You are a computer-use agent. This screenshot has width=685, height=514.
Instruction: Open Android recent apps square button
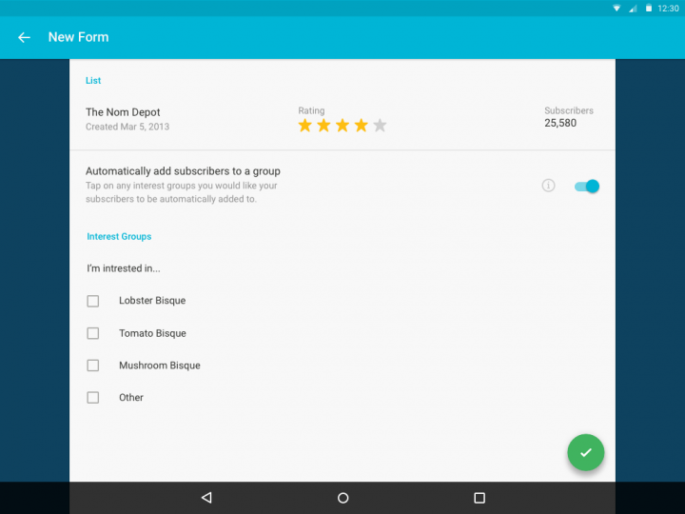479,498
